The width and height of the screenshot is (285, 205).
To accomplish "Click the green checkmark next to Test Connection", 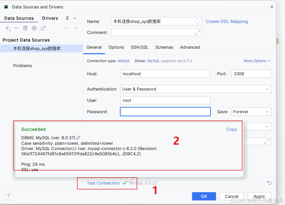I will (x=125, y=183).
